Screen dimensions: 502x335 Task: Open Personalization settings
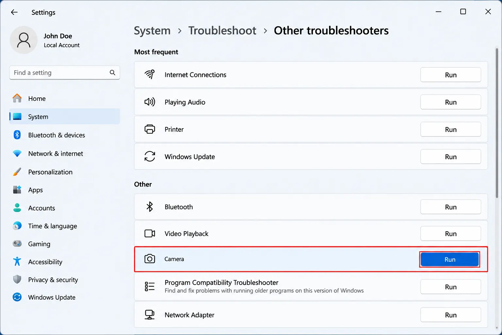[x=65, y=172]
